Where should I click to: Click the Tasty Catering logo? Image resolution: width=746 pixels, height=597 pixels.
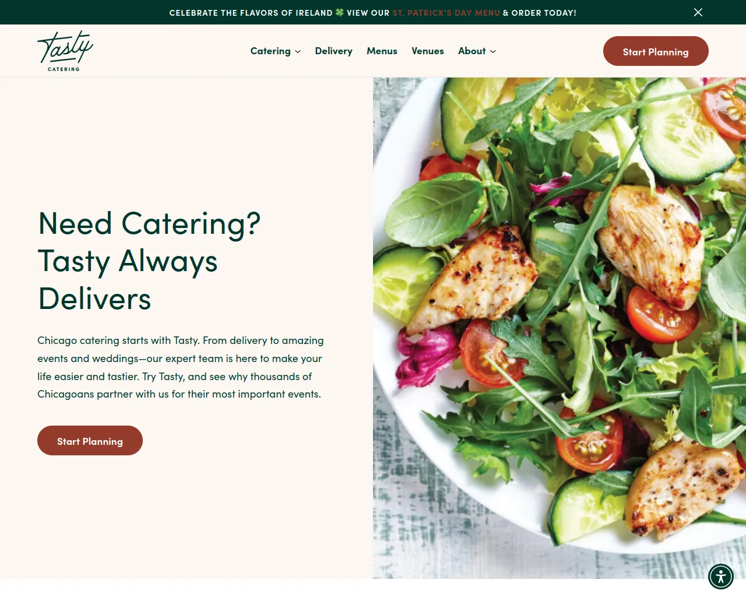click(x=65, y=51)
